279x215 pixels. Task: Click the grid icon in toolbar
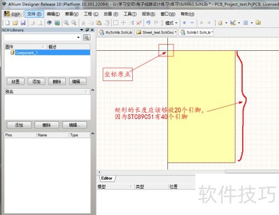coord(246,23)
